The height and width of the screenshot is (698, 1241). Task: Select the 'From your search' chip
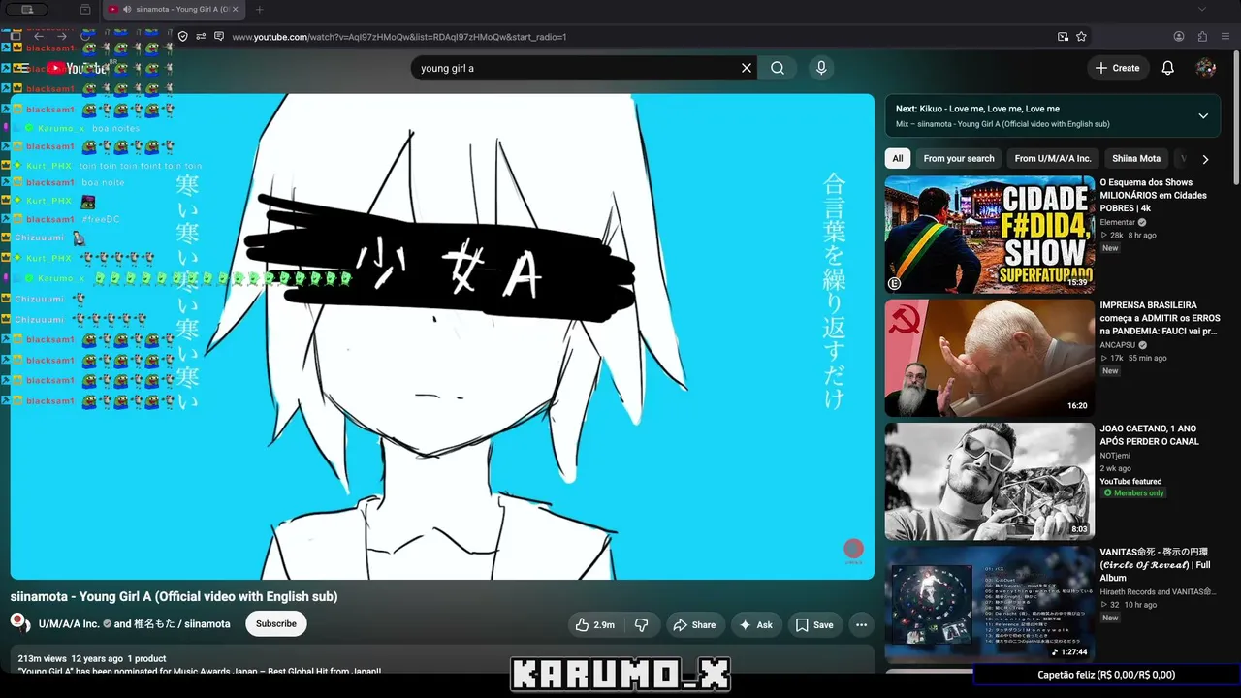click(x=959, y=159)
